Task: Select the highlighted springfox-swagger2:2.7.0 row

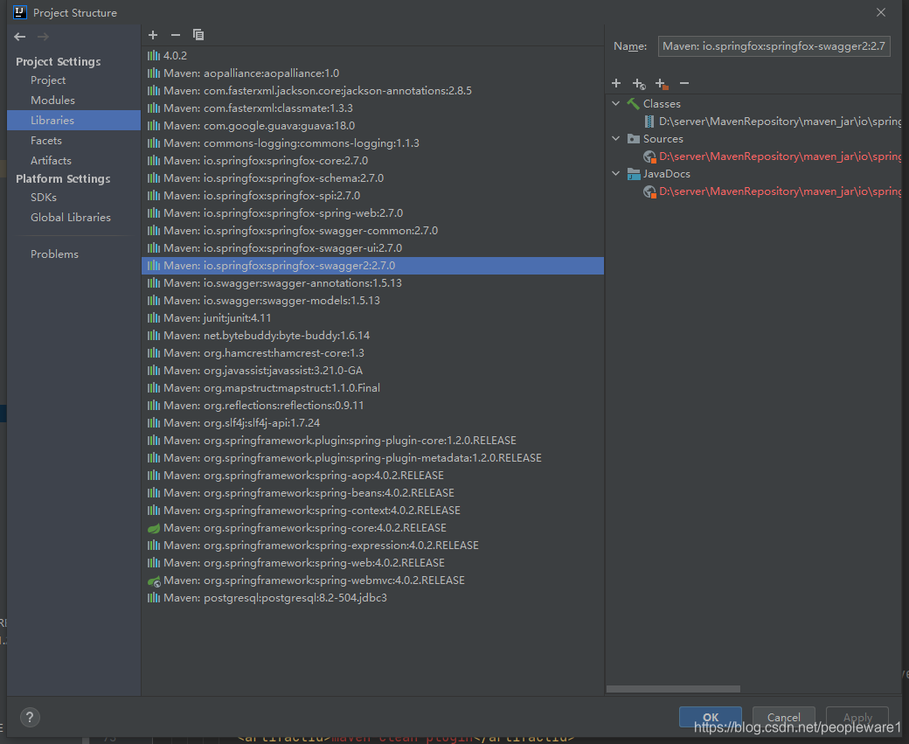Action: pos(372,266)
